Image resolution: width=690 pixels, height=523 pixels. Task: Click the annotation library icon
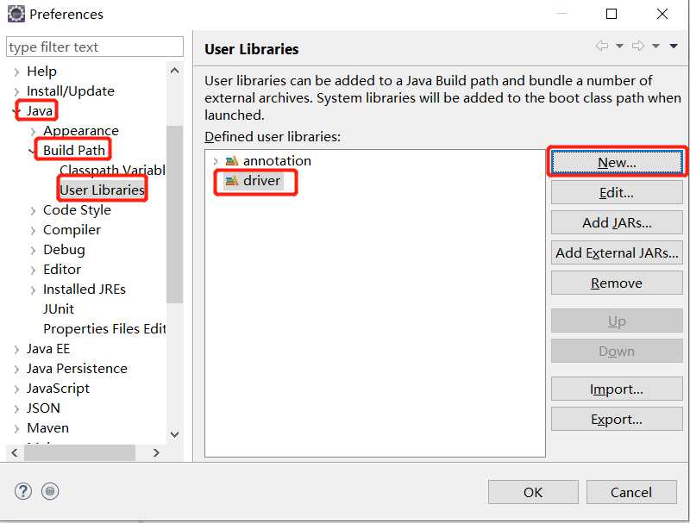(232, 161)
